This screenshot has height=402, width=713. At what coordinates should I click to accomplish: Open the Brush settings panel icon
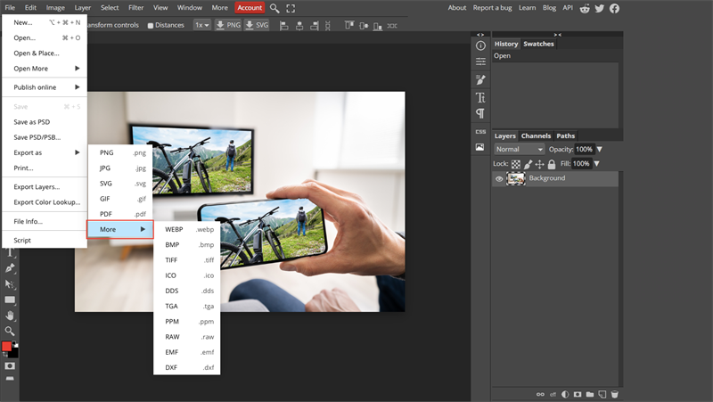click(x=480, y=79)
